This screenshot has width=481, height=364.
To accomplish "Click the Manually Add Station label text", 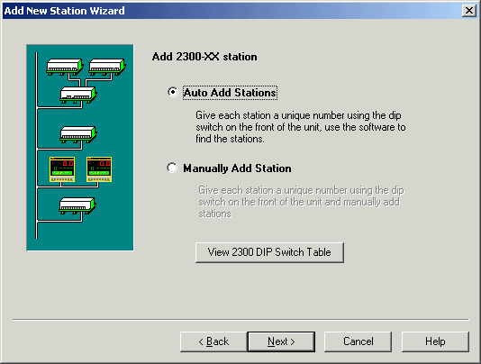I will click(237, 168).
